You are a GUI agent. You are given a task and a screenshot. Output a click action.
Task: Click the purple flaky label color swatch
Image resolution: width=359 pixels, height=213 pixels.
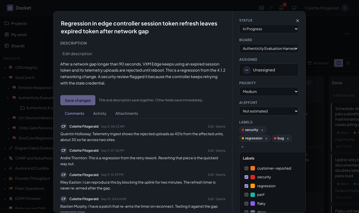[x=253, y=203]
